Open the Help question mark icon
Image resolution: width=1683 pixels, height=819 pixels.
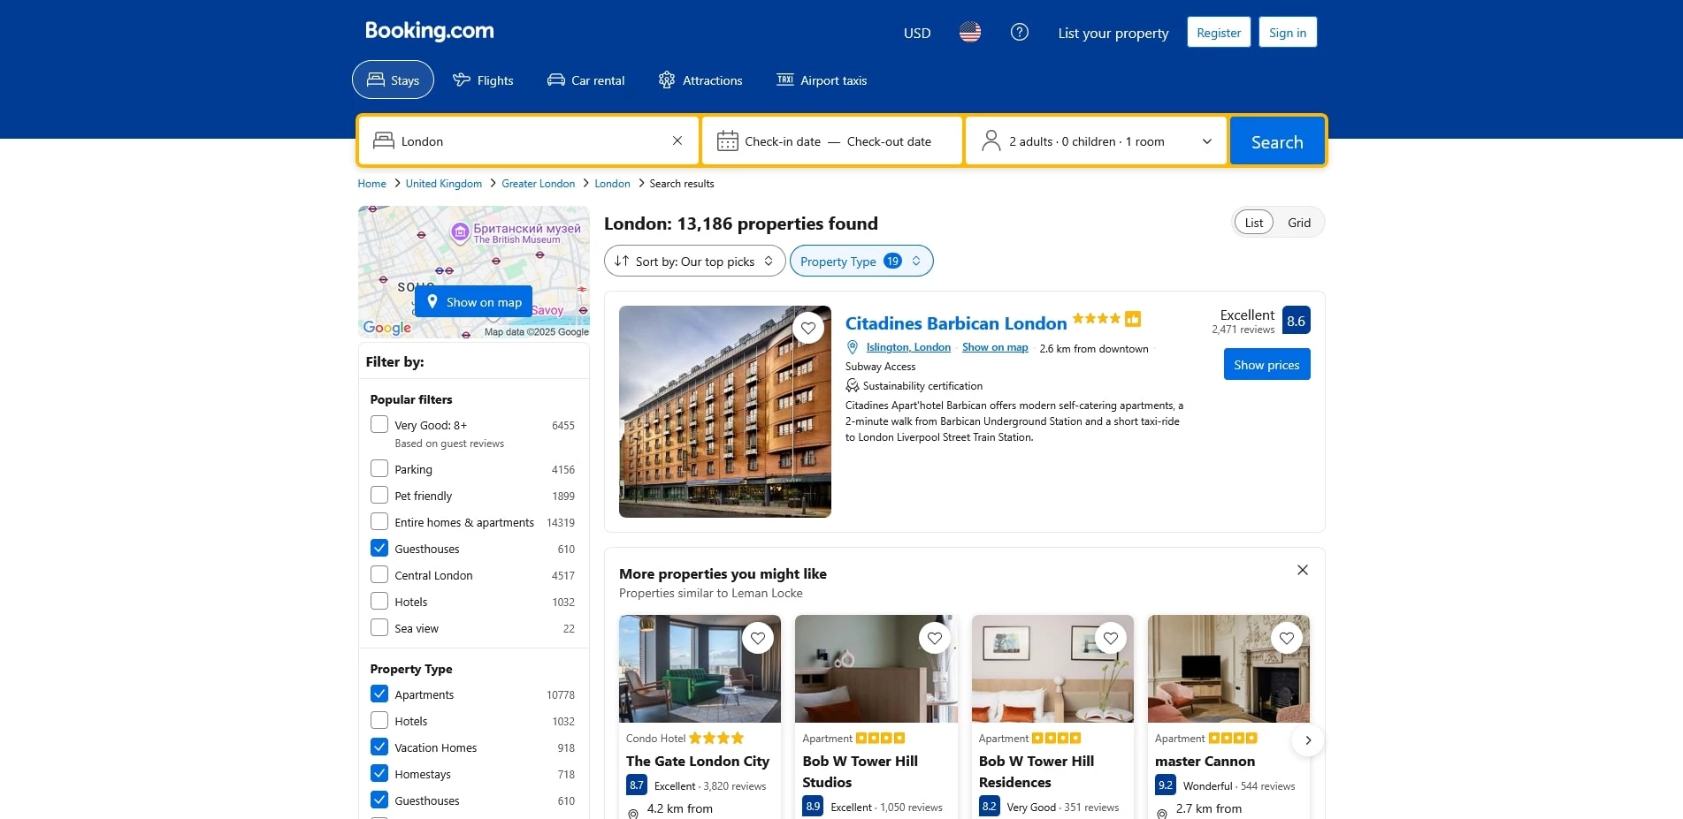point(1019,32)
